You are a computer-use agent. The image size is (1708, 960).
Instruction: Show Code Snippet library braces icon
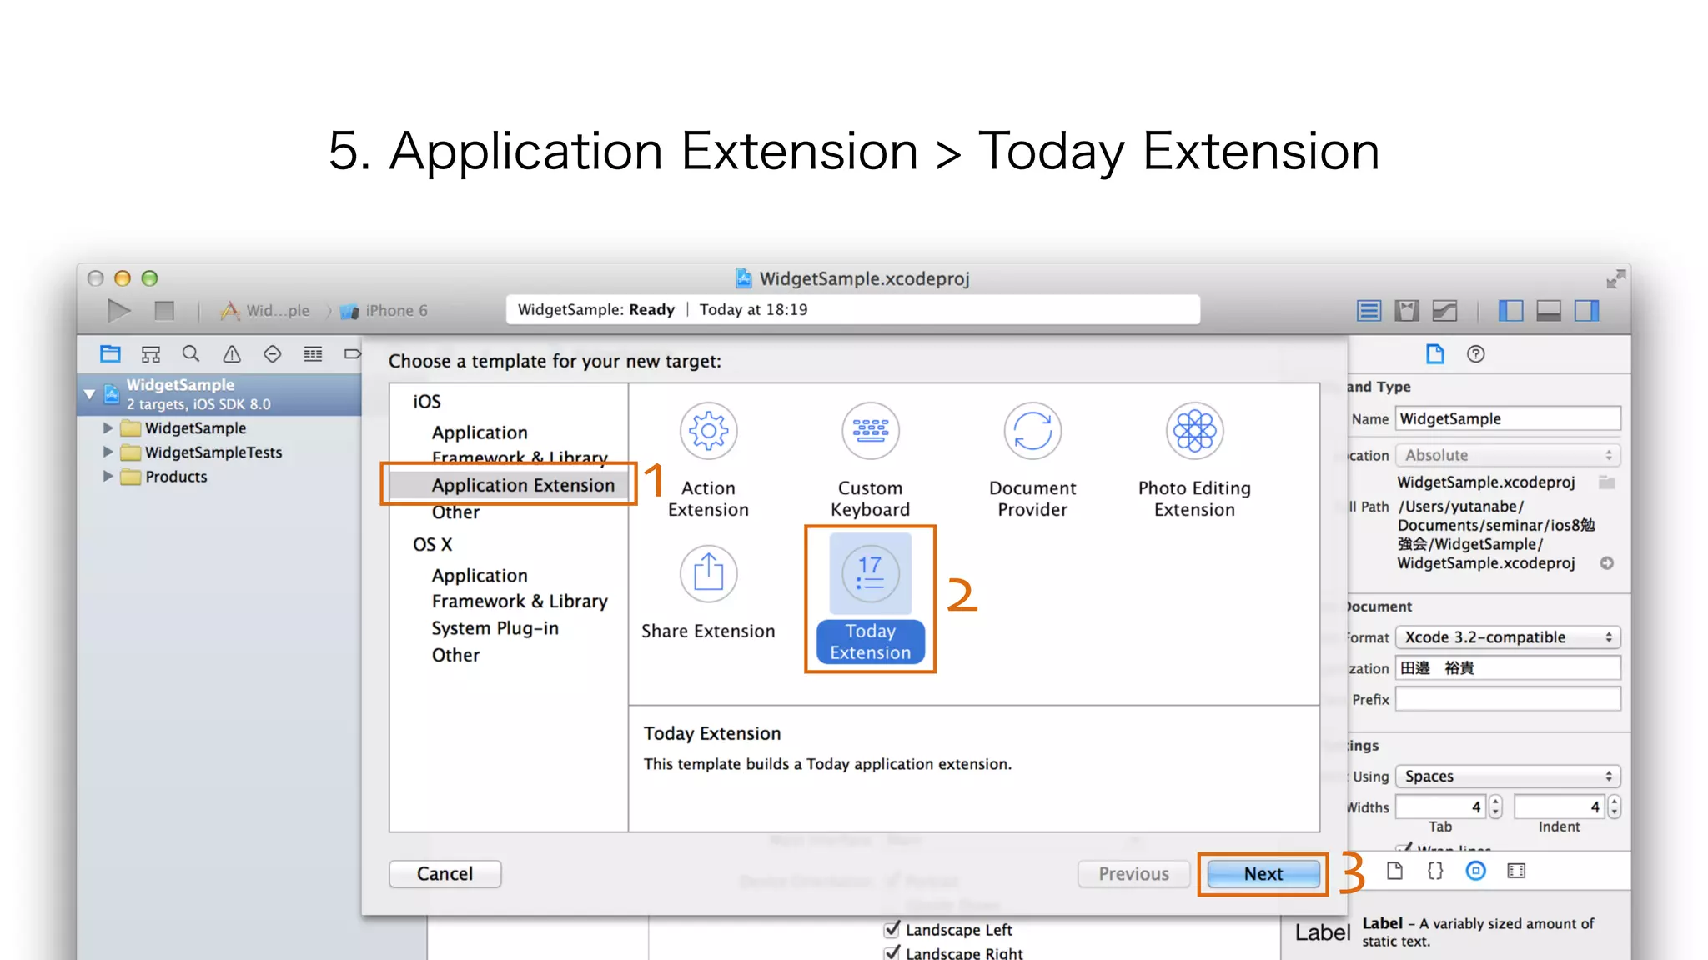pyautogui.click(x=1434, y=871)
